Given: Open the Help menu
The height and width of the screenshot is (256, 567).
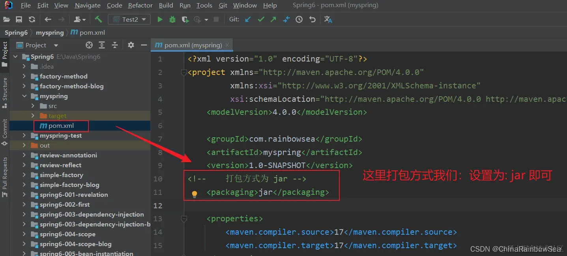Looking at the screenshot, I should tap(270, 5).
